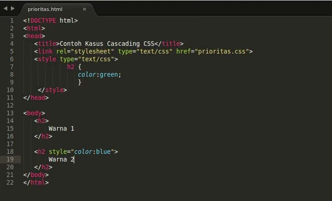
Task: Click the 'Warna 2' text
Action: (61, 159)
